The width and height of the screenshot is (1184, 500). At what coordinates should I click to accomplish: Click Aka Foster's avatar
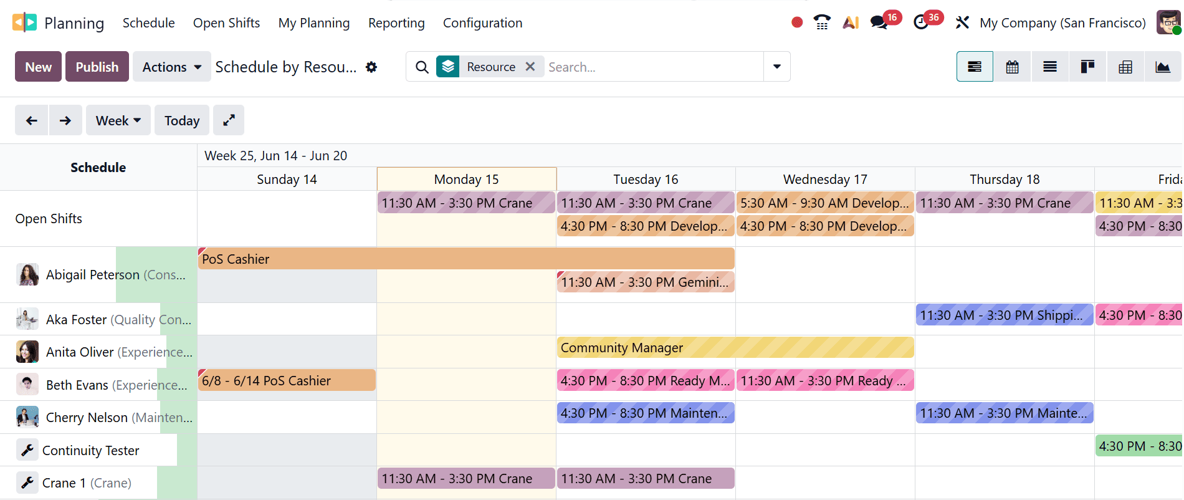(27, 319)
